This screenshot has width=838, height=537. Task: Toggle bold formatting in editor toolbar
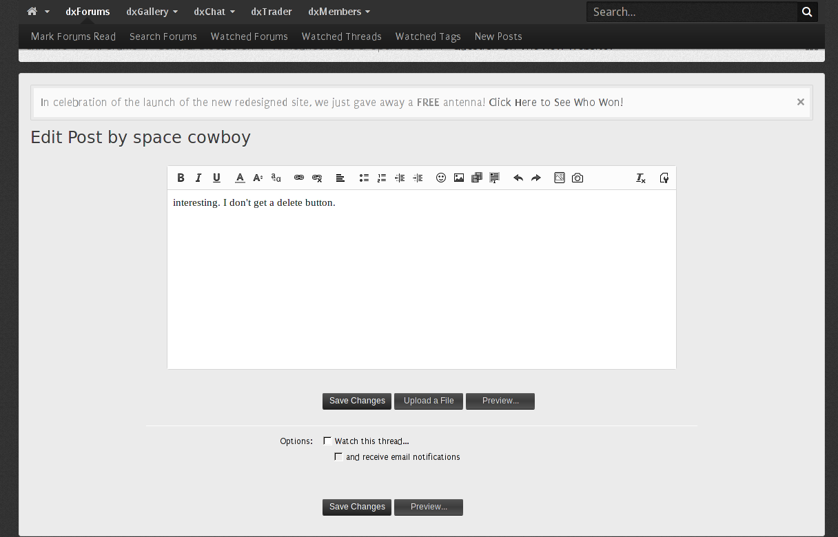coord(181,178)
